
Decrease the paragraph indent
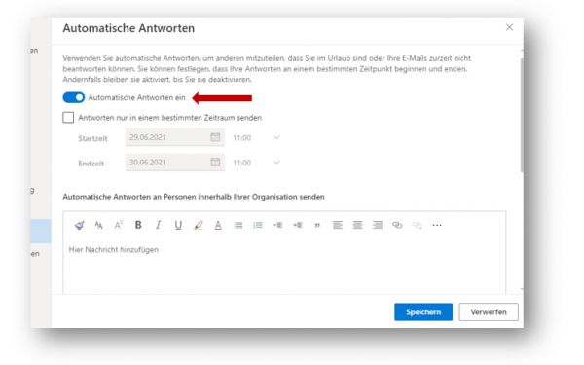[x=277, y=225]
